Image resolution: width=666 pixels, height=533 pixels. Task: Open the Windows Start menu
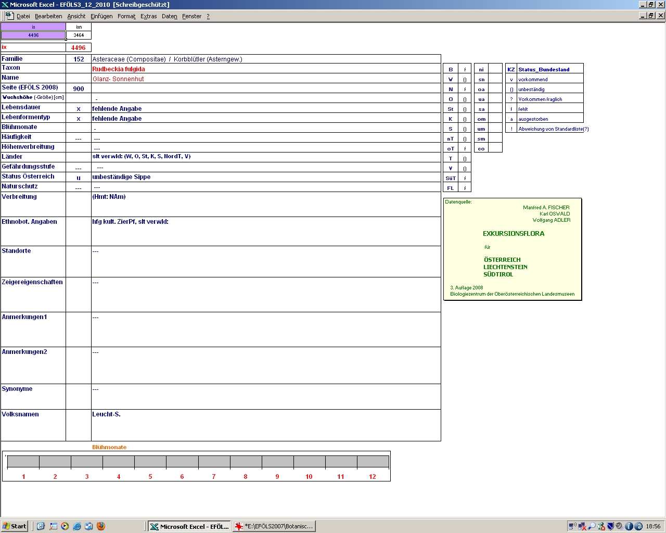[15, 526]
